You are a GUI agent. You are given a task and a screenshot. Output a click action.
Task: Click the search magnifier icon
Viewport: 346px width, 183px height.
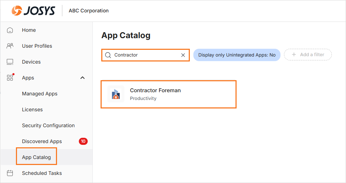tap(108, 55)
